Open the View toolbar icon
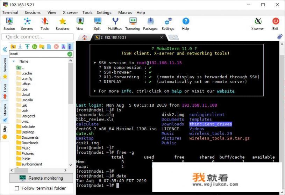Screen dimensions: 285x195 (x=80, y=24)
